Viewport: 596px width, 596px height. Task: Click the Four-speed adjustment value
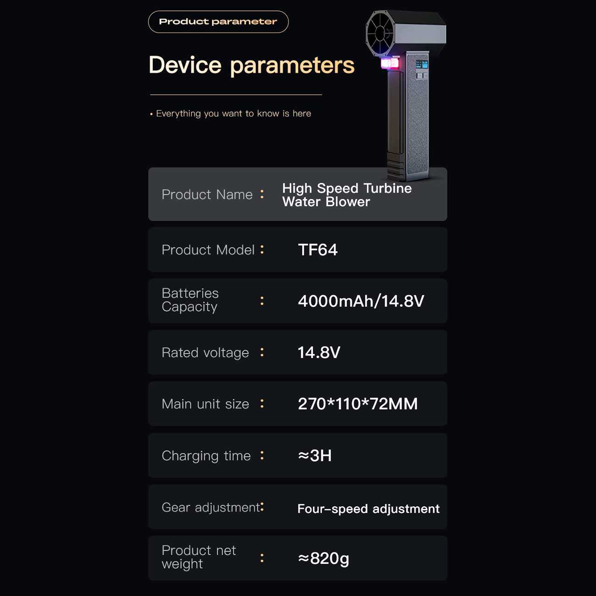coord(369,509)
